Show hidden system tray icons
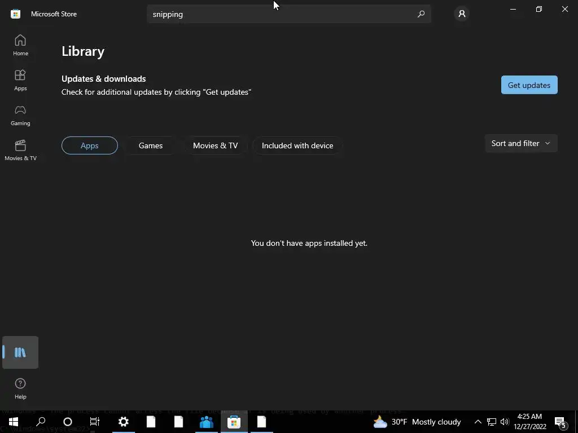Image resolution: width=578 pixels, height=433 pixels. 478,422
